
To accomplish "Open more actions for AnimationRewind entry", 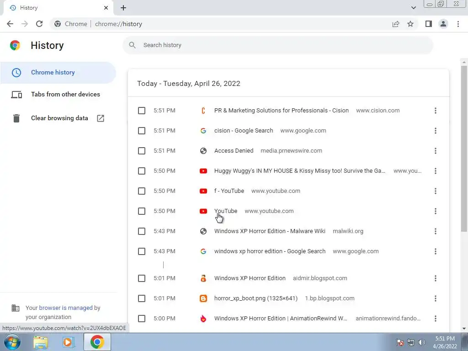I will (x=436, y=319).
